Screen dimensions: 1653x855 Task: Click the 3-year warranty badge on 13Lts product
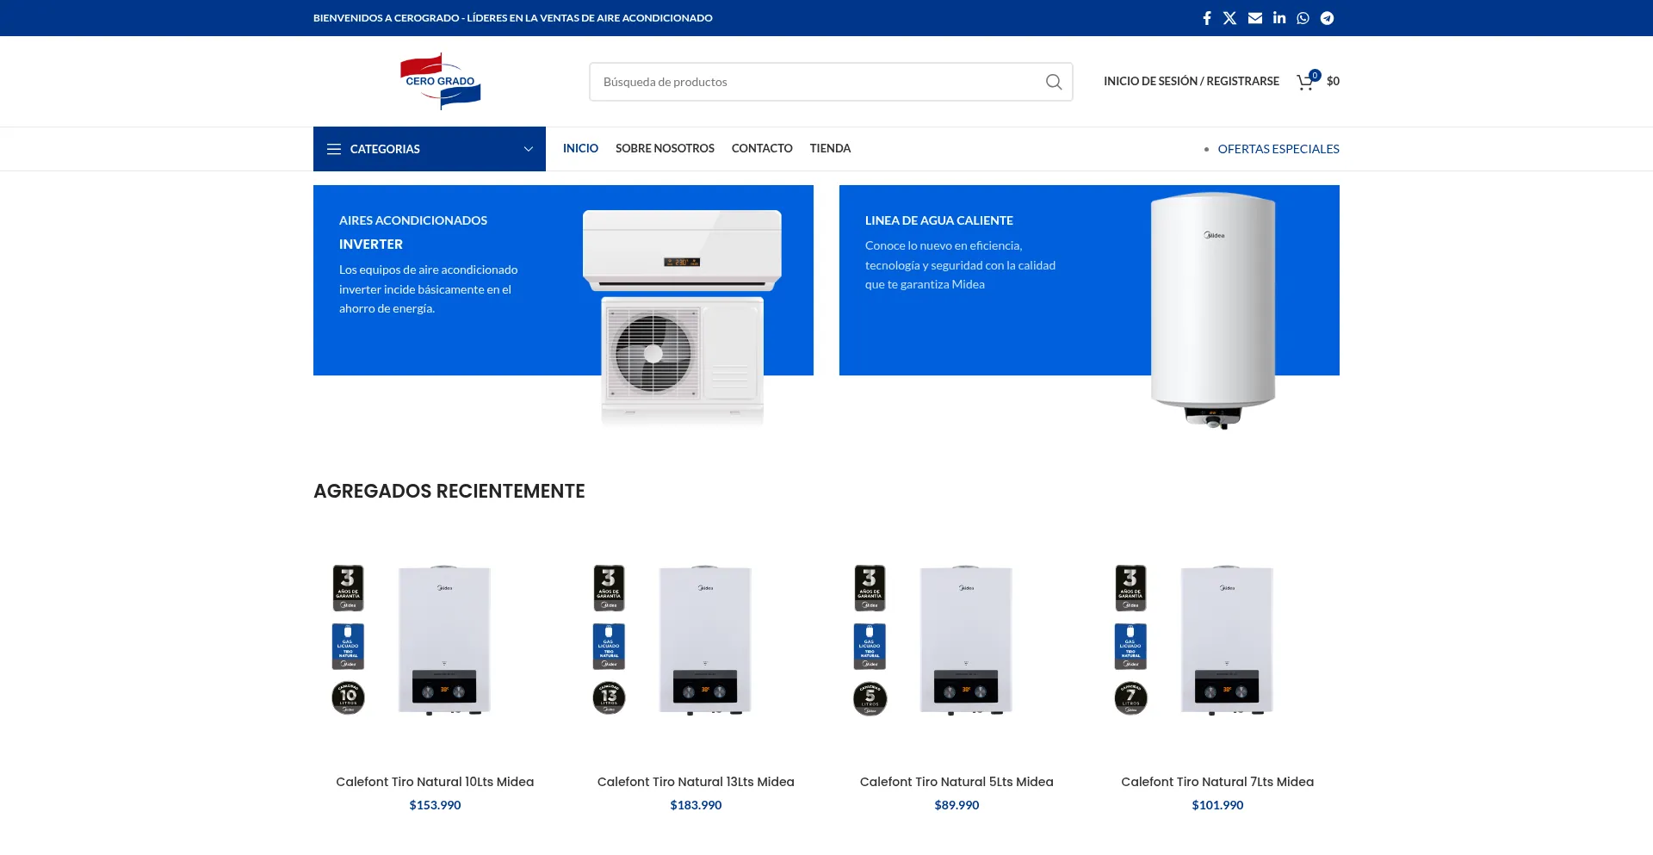[x=609, y=588]
